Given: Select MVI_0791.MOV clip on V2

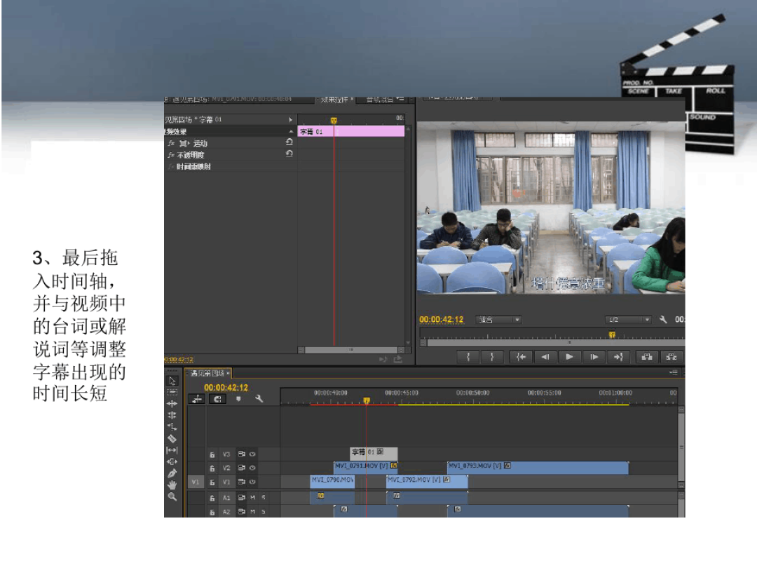Looking at the screenshot, I should (x=365, y=466).
